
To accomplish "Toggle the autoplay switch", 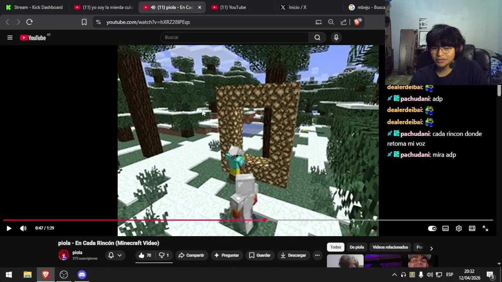I will click(432, 228).
